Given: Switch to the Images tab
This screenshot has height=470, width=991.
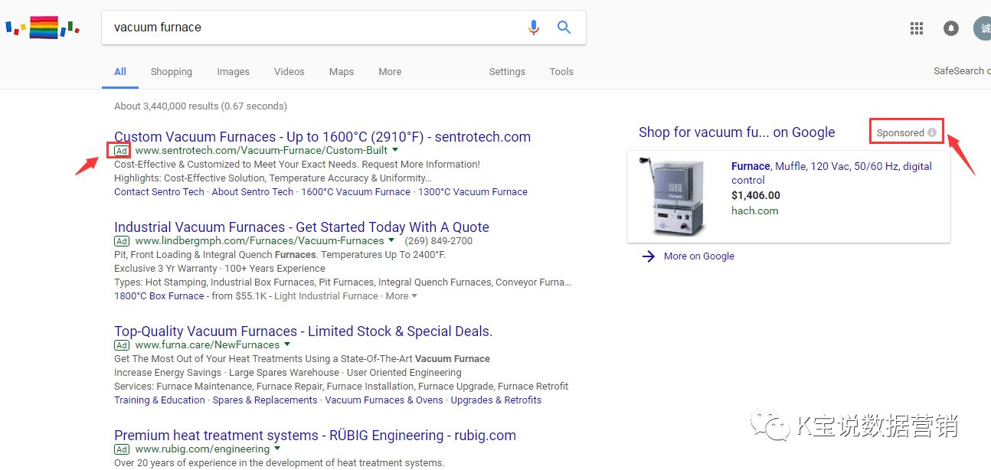Looking at the screenshot, I should (x=233, y=72).
